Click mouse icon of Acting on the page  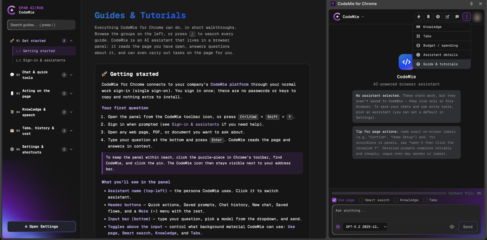pyautogui.click(x=12, y=93)
